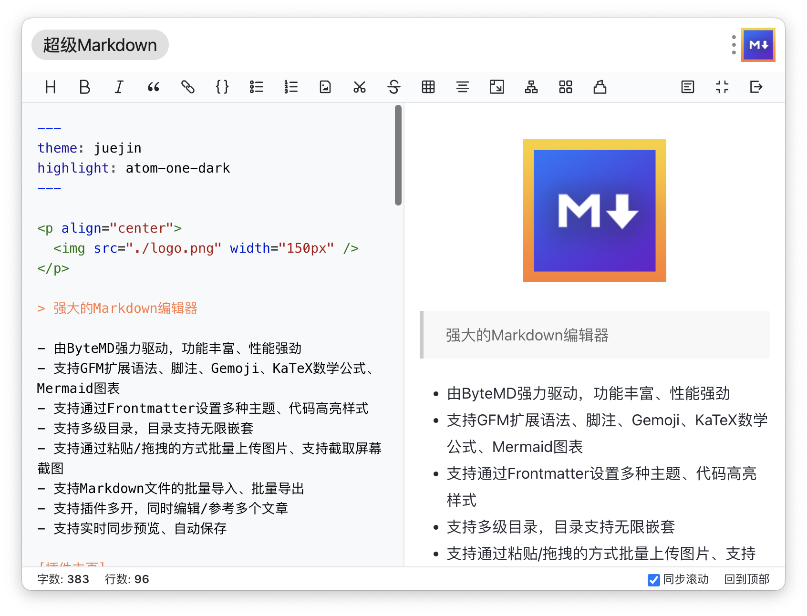Click the closing '</p>' tag line

pos(53,268)
